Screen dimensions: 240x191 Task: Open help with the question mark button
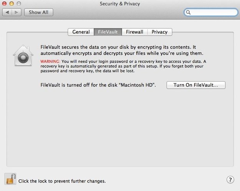click(x=230, y=180)
